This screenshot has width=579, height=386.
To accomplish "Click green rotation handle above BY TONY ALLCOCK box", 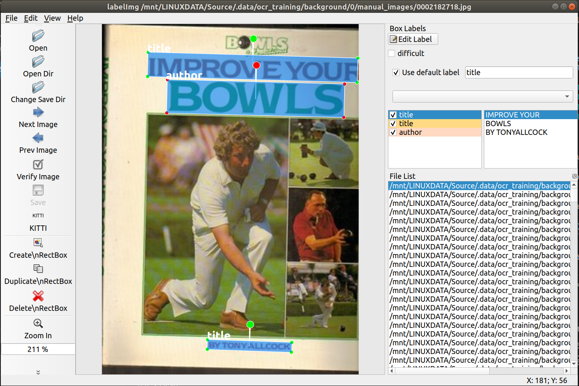I will 250,324.
